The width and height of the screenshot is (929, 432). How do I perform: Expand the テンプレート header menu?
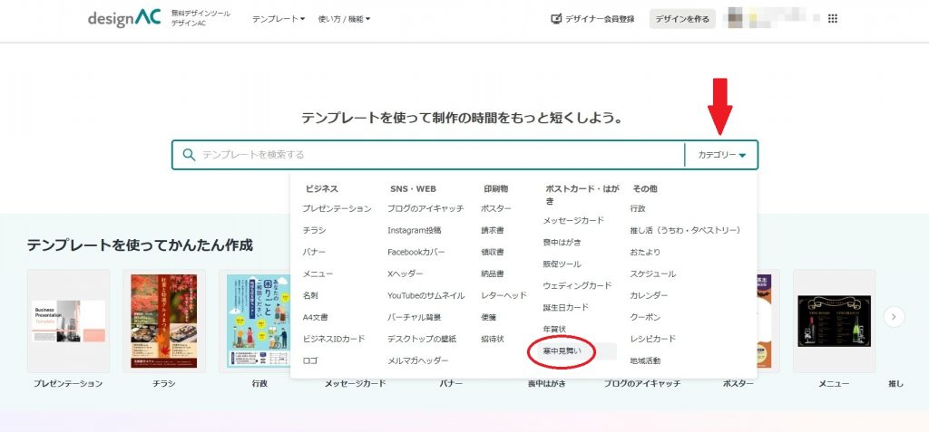click(279, 19)
